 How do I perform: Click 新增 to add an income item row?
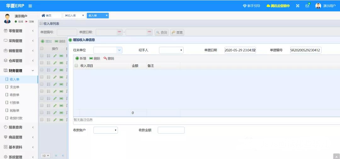pyautogui.click(x=81, y=58)
